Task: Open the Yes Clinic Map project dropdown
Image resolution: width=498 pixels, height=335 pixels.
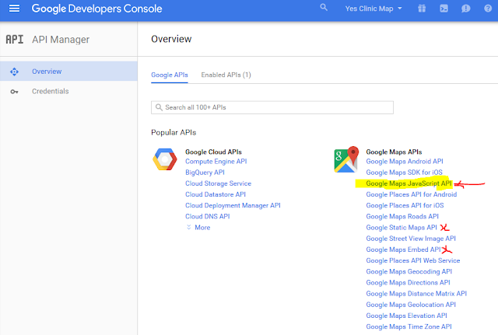Action: click(373, 9)
